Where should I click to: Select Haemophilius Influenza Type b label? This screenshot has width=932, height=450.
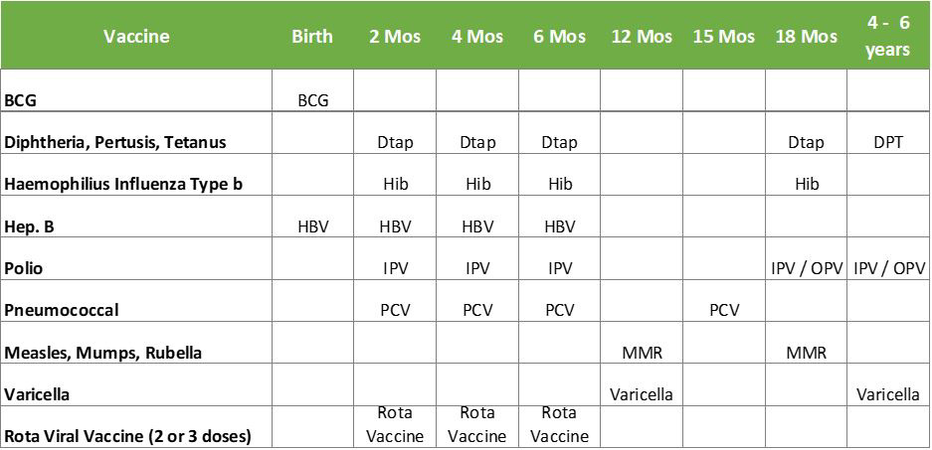[123, 184]
